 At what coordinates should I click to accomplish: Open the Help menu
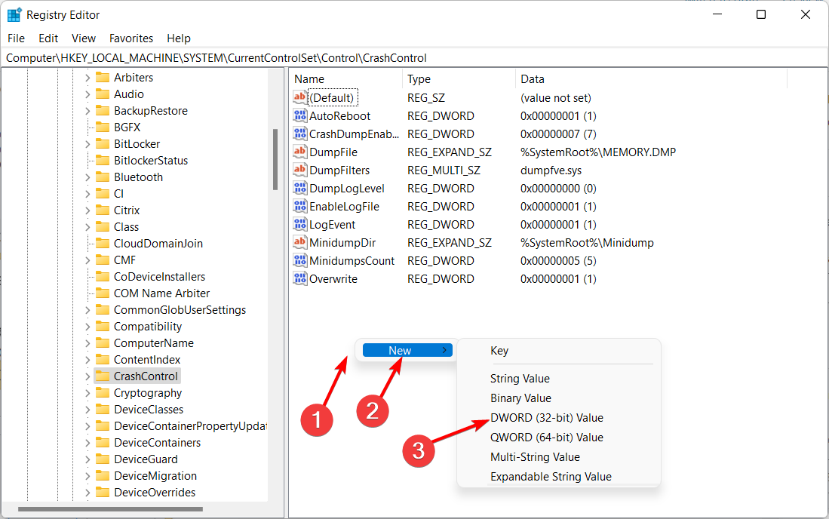click(x=179, y=38)
